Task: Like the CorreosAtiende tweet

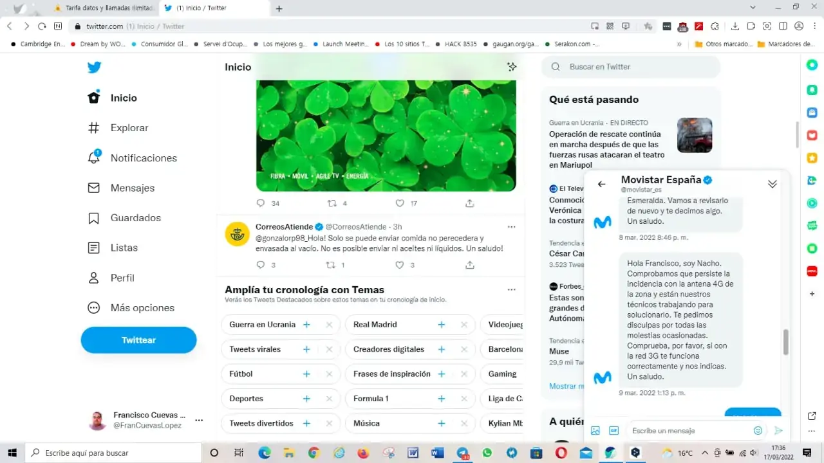Action: (400, 265)
